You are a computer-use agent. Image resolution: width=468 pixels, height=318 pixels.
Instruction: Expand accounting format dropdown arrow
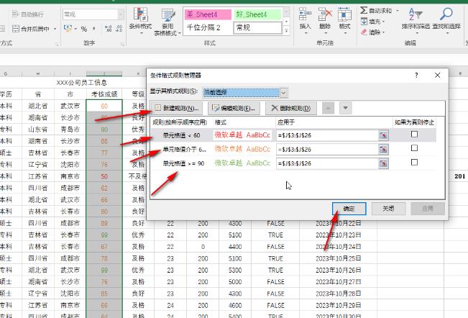coord(75,29)
